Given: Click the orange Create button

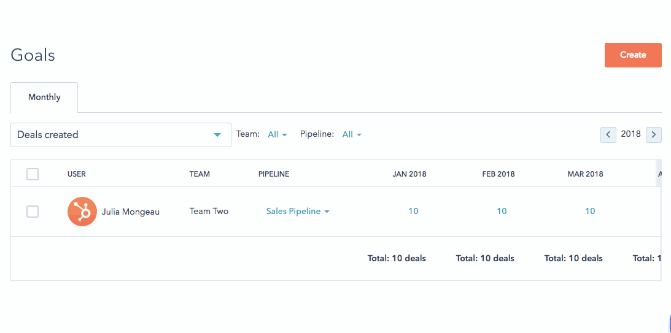Looking at the screenshot, I should click(x=633, y=55).
